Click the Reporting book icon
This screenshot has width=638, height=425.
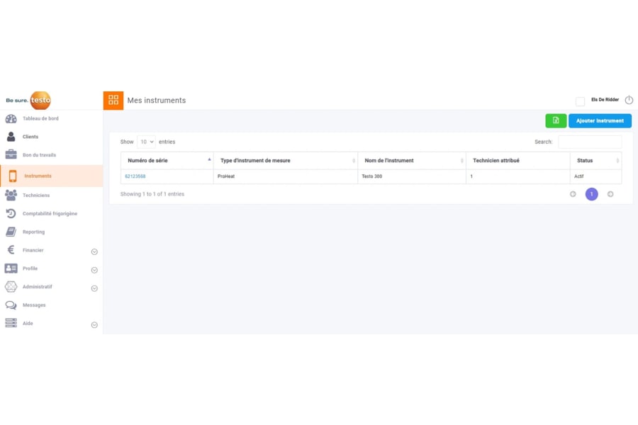(11, 232)
